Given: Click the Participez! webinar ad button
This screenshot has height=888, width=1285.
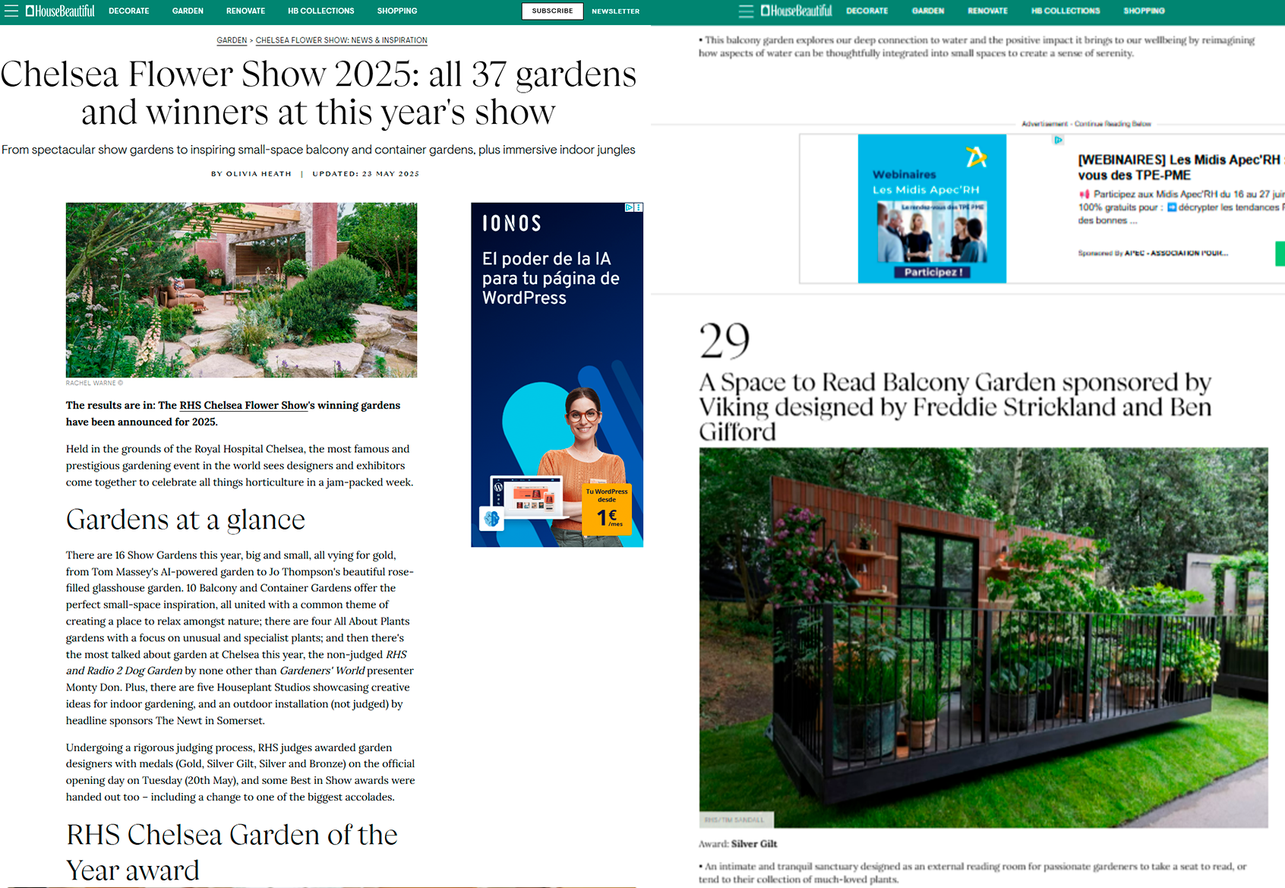Looking at the screenshot, I should point(932,272).
